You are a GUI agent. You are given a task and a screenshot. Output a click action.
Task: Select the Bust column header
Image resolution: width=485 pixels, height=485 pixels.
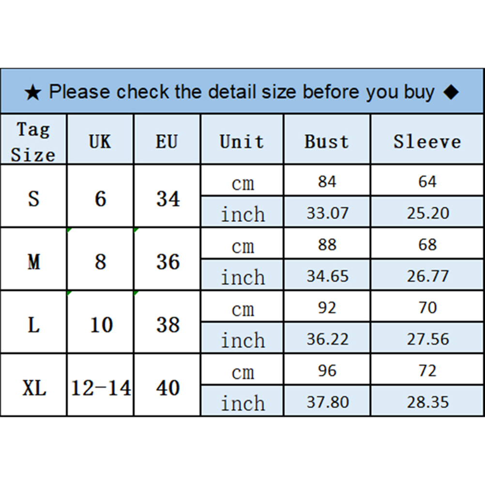coord(327,141)
